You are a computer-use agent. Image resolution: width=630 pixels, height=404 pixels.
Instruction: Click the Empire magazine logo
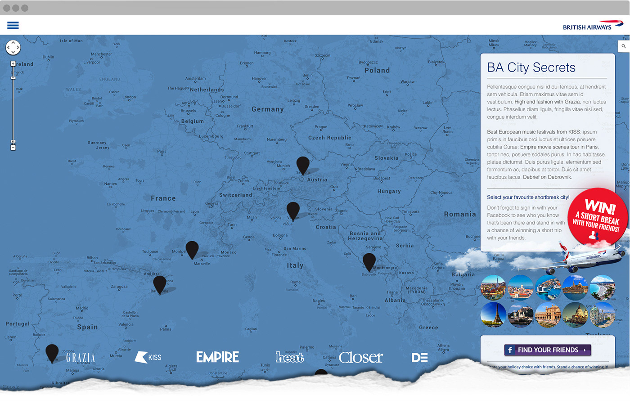[x=217, y=357]
